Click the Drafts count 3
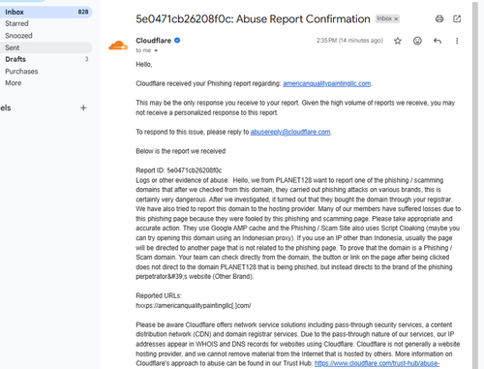The height and width of the screenshot is (369, 484). click(x=86, y=59)
